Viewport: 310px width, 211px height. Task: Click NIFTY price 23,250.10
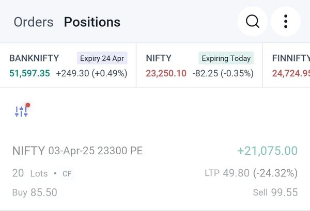click(x=166, y=73)
